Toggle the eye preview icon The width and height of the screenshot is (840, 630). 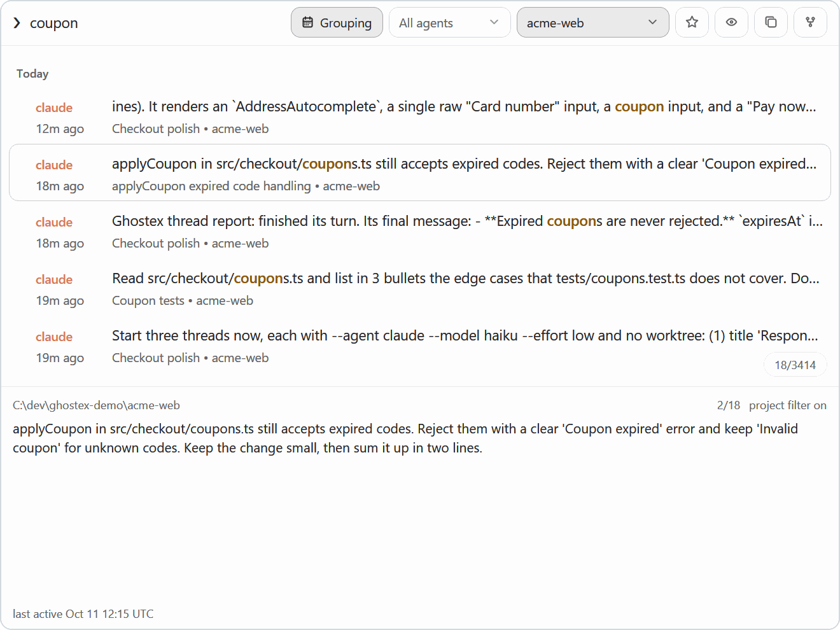click(x=731, y=22)
